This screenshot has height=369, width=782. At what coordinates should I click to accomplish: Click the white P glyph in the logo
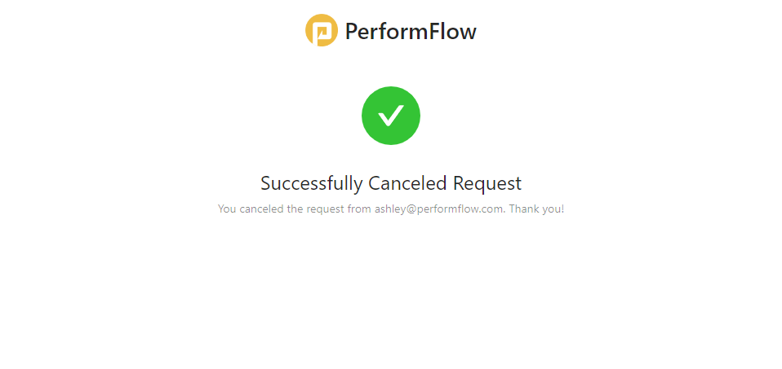coord(322,33)
